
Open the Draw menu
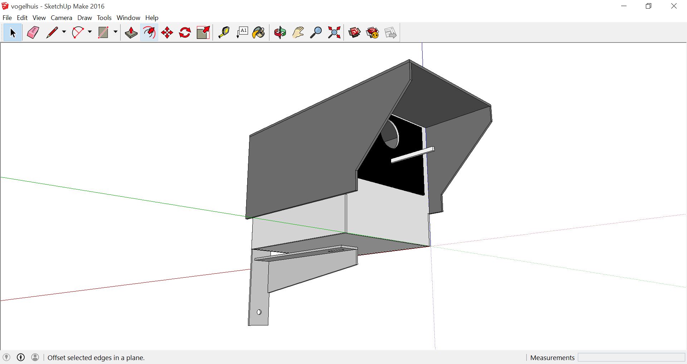[85, 17]
